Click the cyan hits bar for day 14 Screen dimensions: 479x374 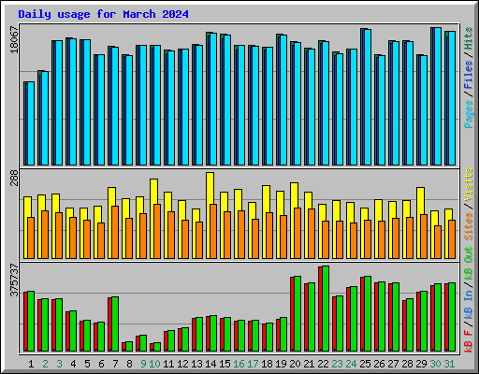click(213, 99)
